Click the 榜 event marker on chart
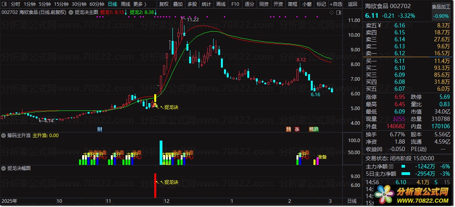Image resolution: width=455 pixels, height=207 pixels. [311, 129]
